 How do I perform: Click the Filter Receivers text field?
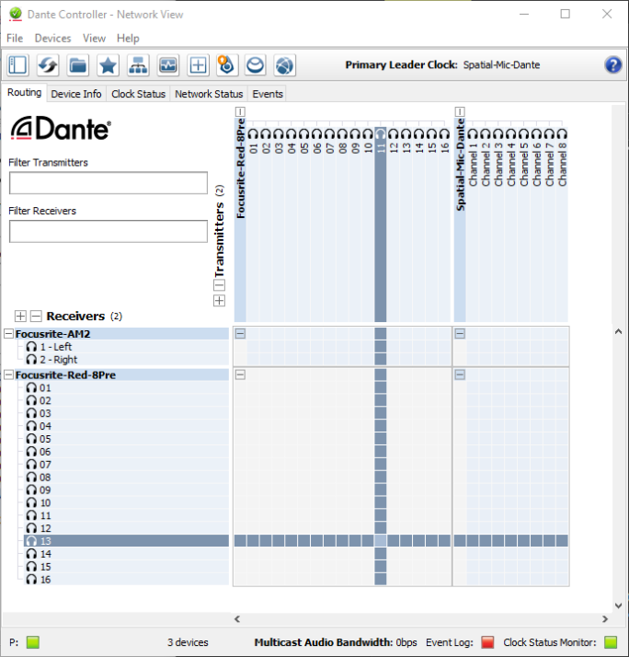pyautogui.click(x=109, y=231)
